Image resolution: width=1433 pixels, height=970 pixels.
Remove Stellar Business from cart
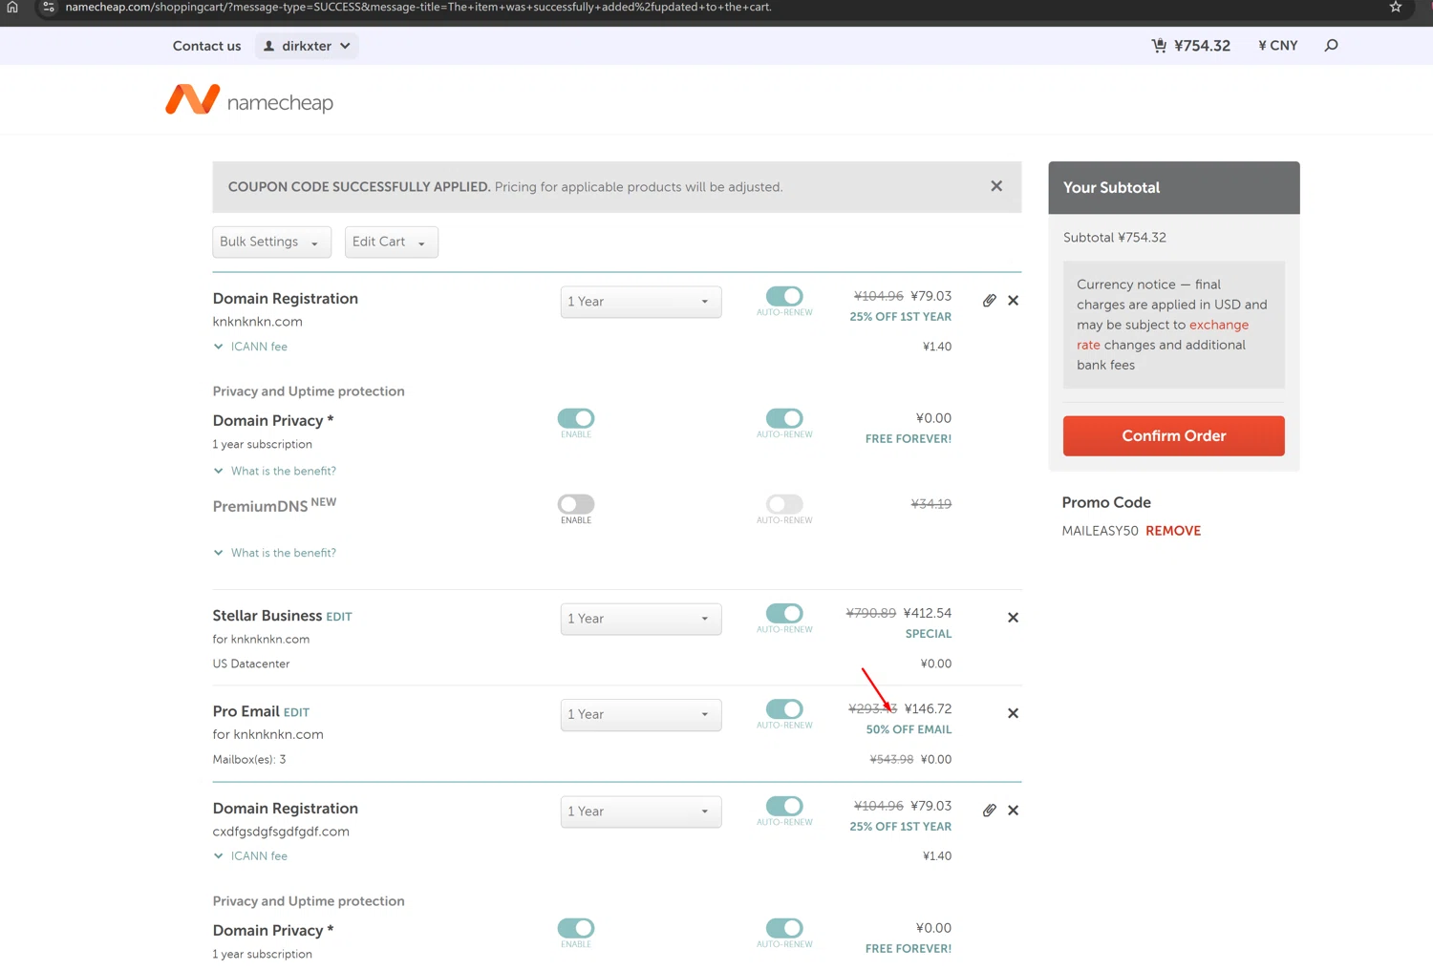coord(1014,618)
